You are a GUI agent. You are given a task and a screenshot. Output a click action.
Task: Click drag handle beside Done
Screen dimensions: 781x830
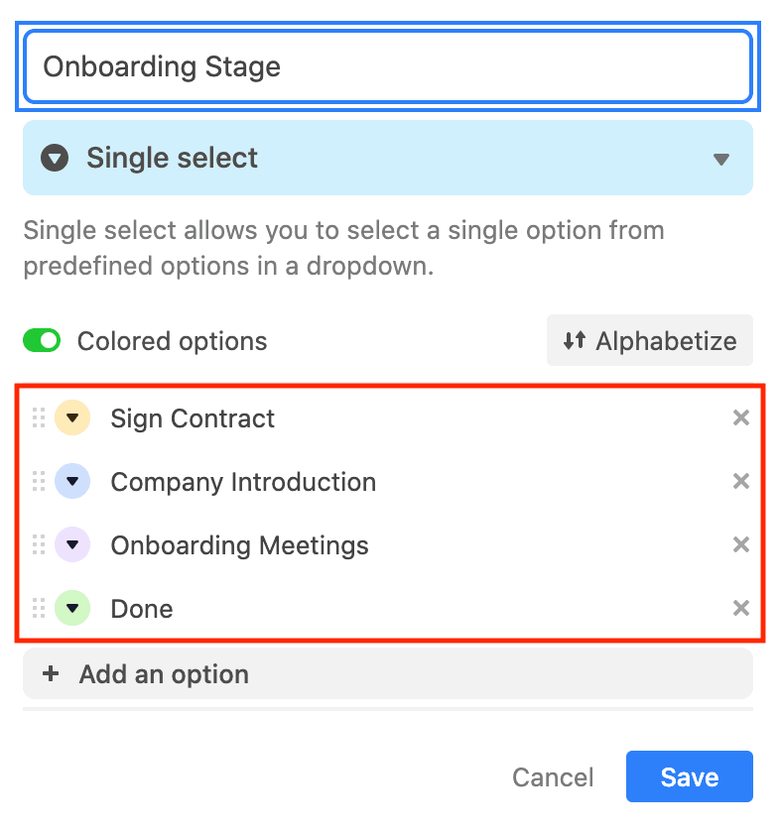(x=39, y=609)
